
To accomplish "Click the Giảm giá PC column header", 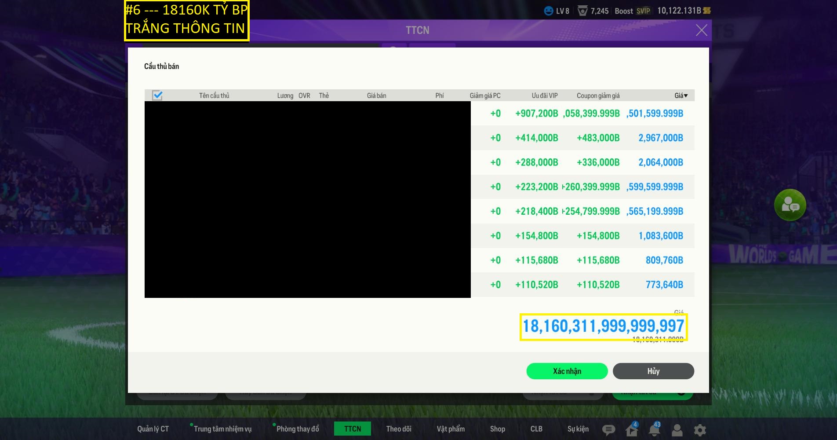I will pyautogui.click(x=485, y=95).
